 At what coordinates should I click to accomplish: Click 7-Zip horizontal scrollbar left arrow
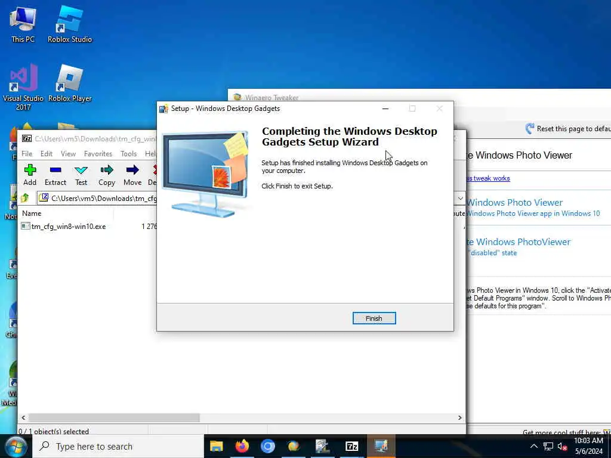pos(23,417)
